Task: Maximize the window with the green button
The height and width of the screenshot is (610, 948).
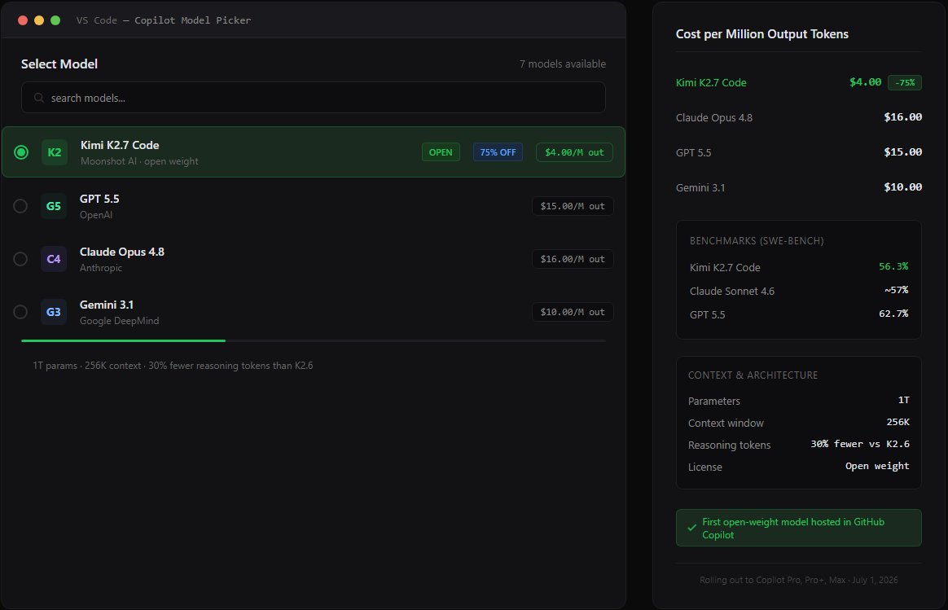Action: pyautogui.click(x=55, y=20)
